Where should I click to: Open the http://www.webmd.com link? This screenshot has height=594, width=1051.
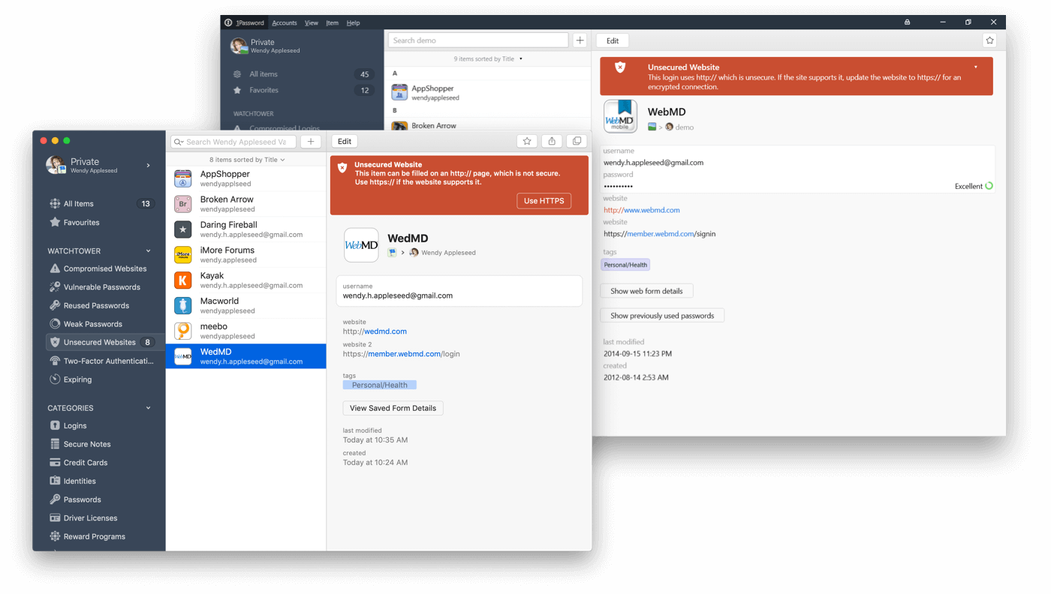click(x=641, y=209)
